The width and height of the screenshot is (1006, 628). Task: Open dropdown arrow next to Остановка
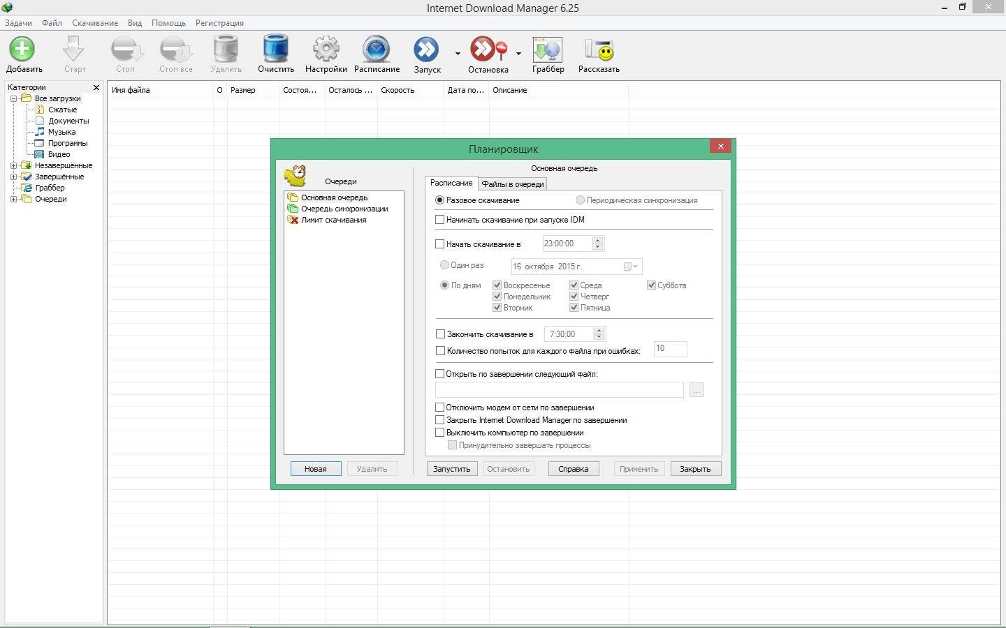(x=518, y=53)
